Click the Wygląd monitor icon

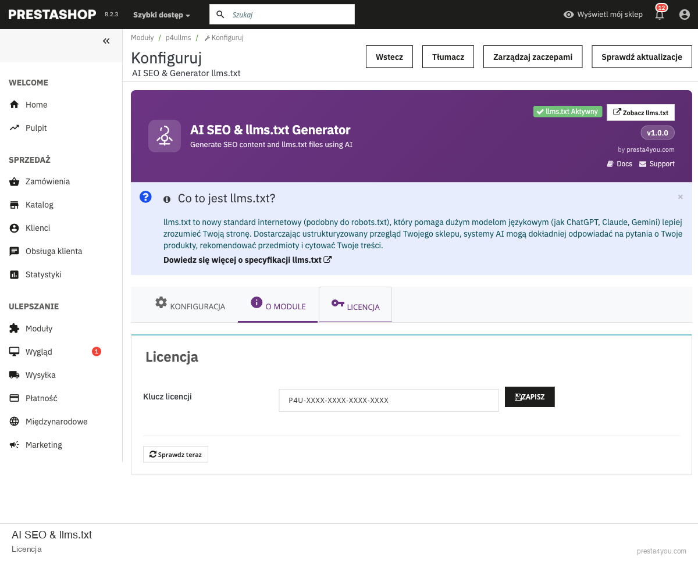(15, 352)
